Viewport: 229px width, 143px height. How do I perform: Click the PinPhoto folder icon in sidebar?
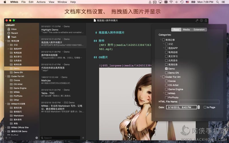point(11,96)
